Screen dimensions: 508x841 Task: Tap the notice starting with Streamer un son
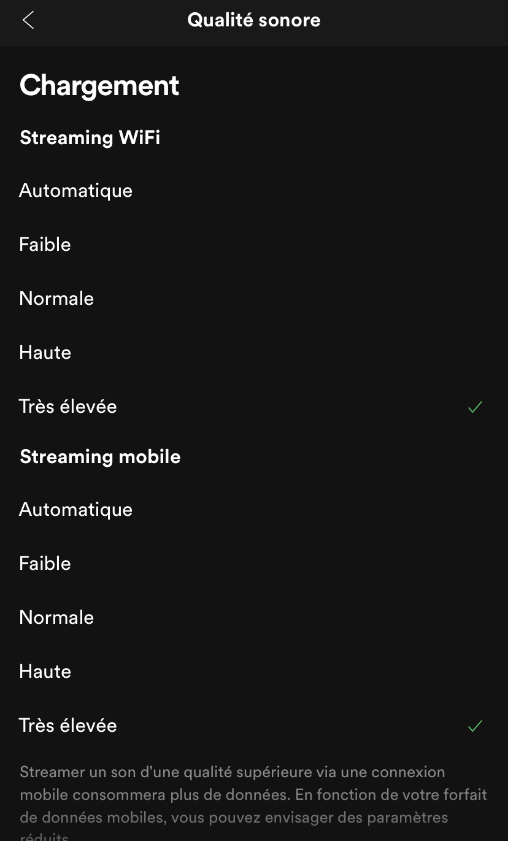point(253,802)
